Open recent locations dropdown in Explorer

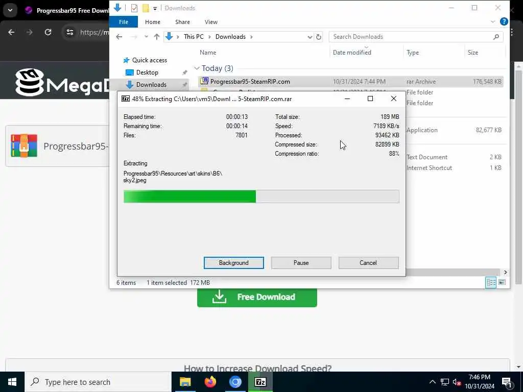coord(146,37)
